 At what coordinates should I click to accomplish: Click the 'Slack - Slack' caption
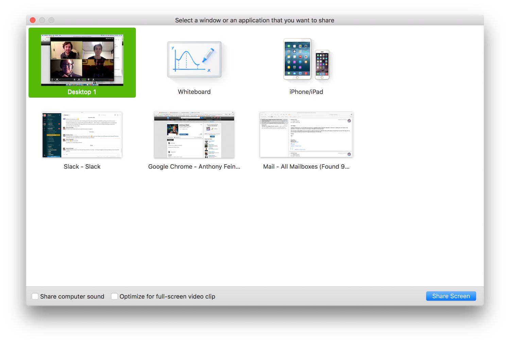[82, 167]
